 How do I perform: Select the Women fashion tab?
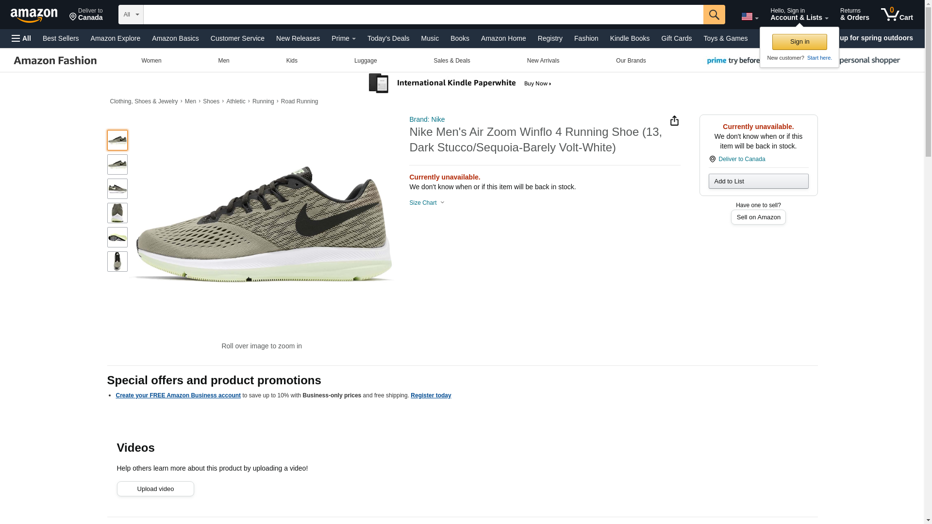pyautogui.click(x=151, y=61)
